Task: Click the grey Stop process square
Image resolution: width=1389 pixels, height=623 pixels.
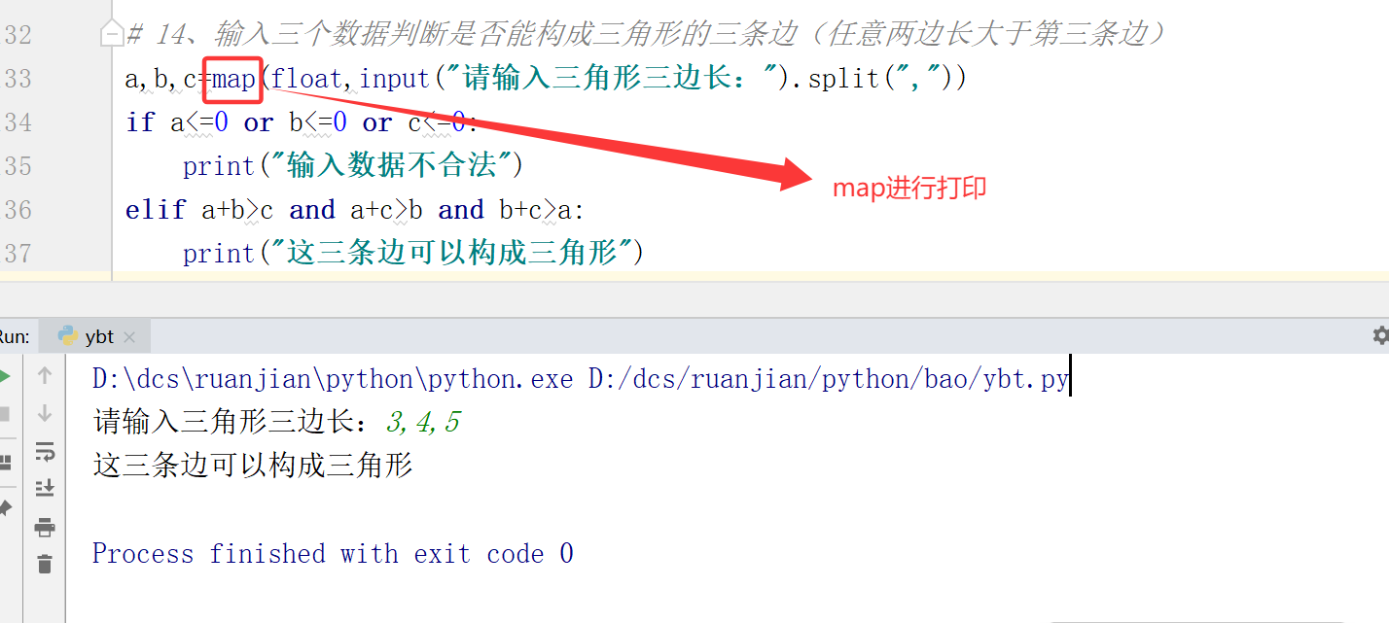Action: pos(4,414)
